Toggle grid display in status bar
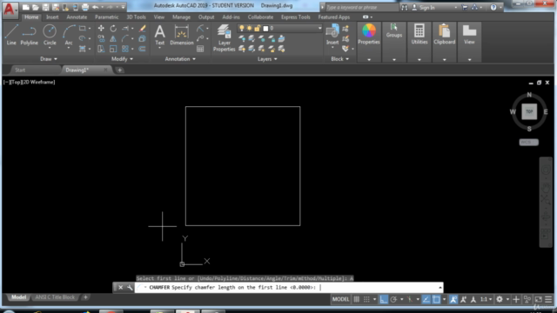 coord(356,299)
